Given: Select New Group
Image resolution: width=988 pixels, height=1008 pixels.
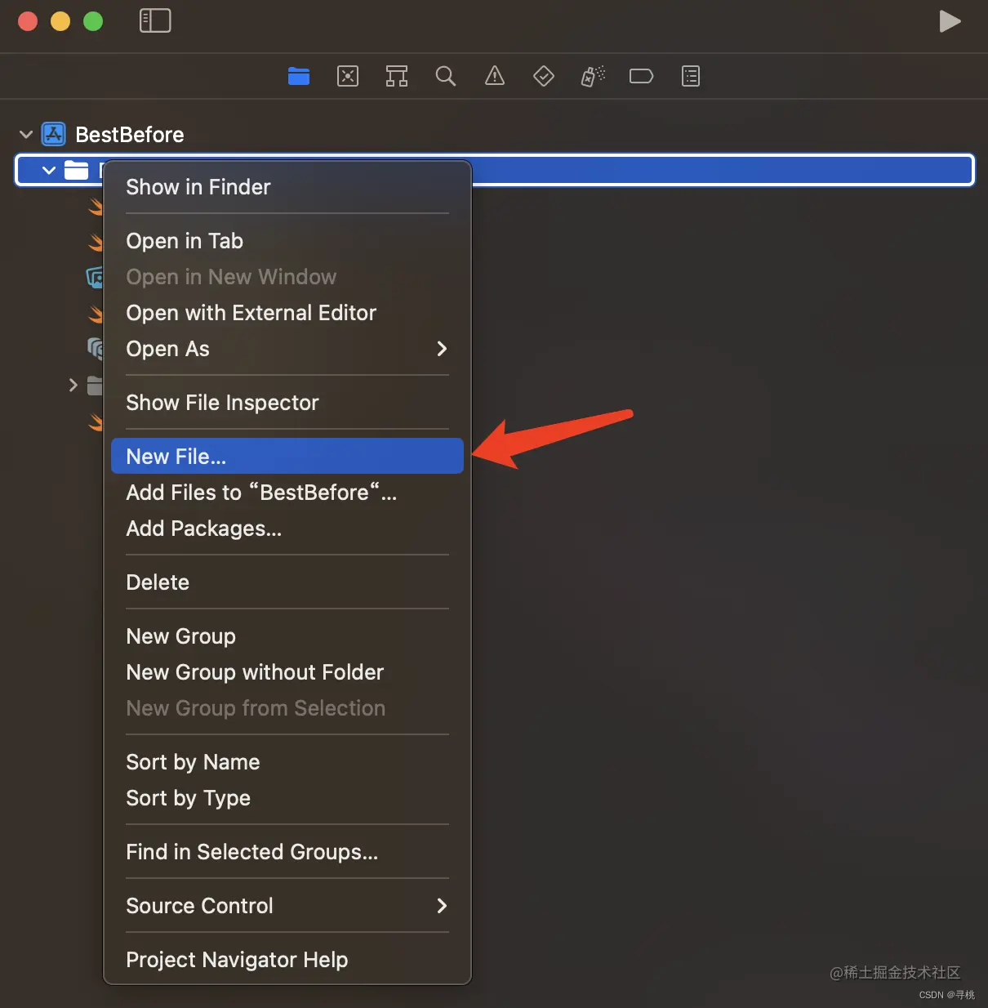Looking at the screenshot, I should 287,636.
